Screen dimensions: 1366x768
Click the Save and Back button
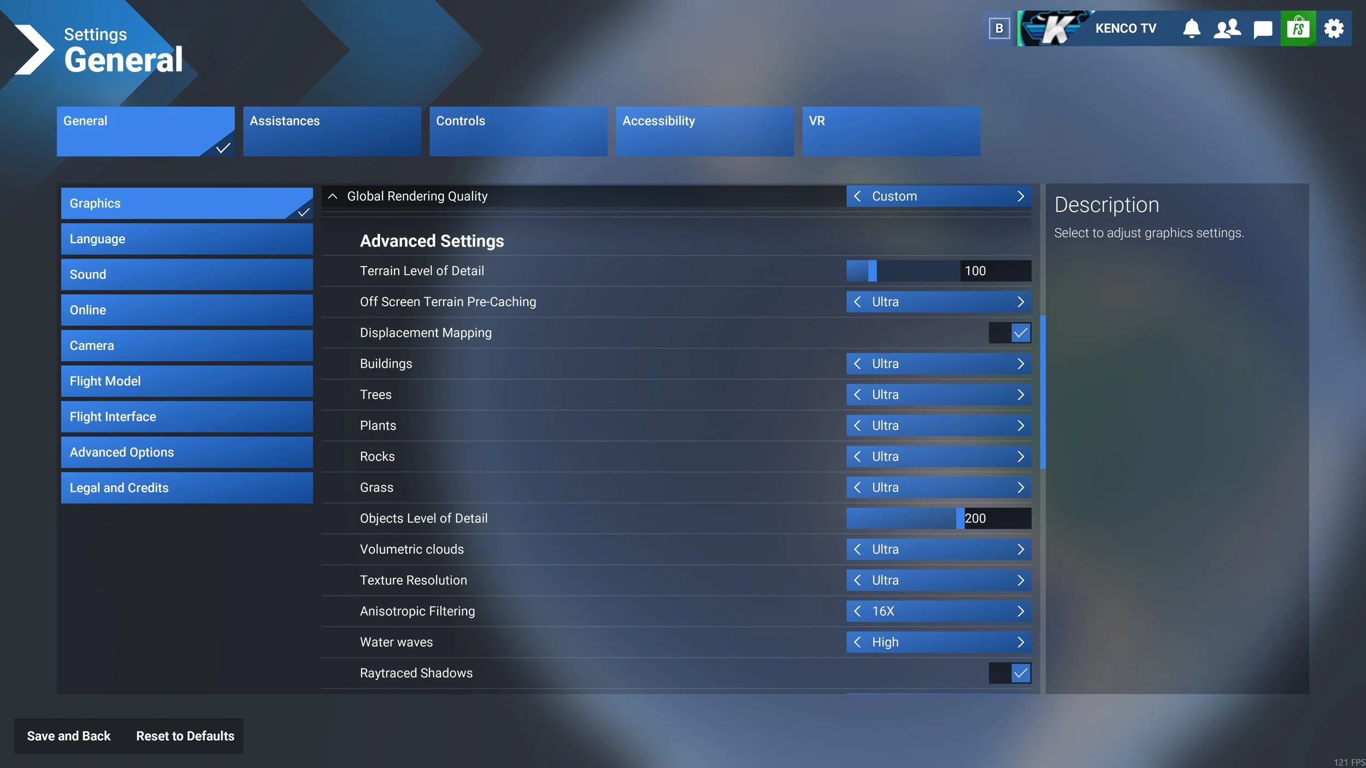tap(68, 736)
